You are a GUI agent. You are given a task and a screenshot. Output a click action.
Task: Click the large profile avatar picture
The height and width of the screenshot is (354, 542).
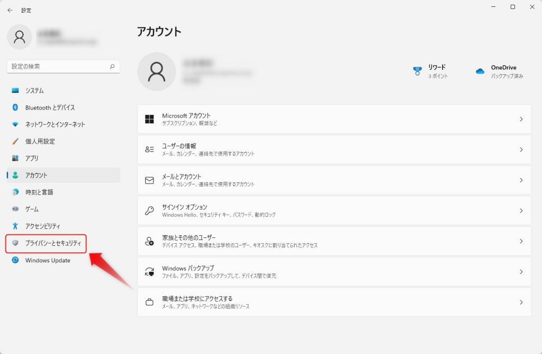pos(157,72)
